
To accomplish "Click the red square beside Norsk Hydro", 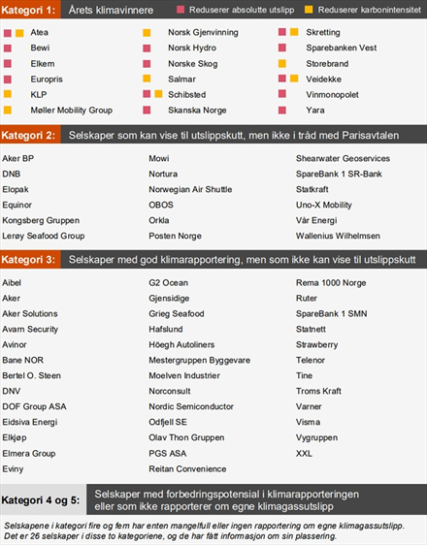I will [x=147, y=48].
